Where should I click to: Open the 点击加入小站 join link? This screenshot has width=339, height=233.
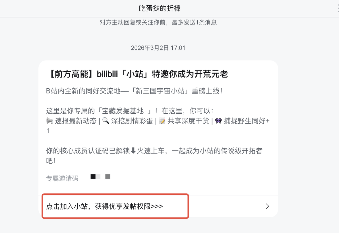pos(104,207)
